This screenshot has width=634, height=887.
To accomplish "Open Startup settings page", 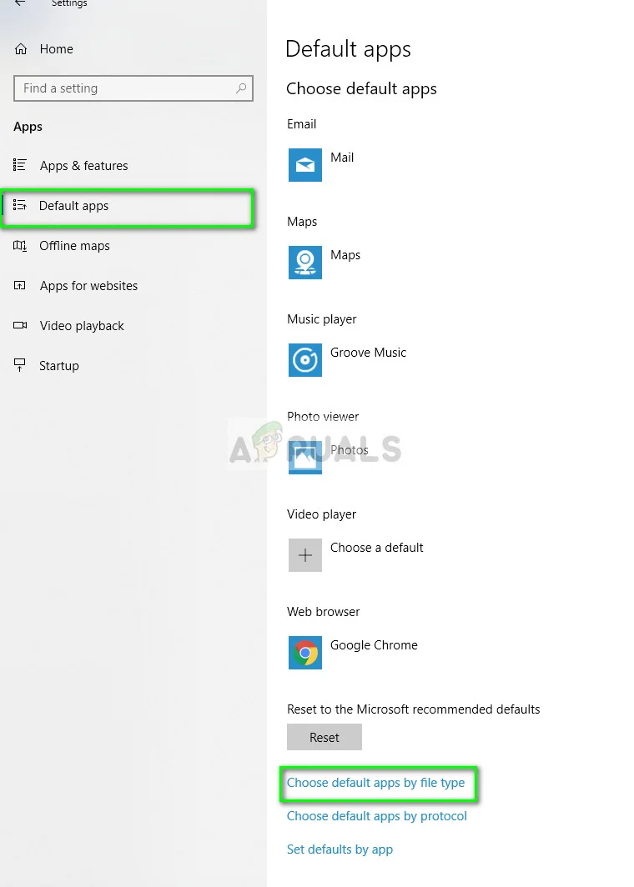I will [58, 366].
